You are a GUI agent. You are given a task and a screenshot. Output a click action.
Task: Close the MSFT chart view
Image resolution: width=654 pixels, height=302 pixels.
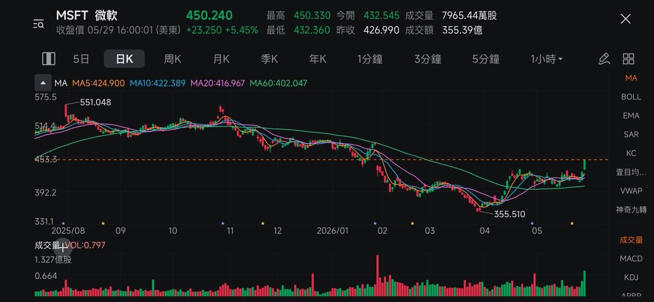point(625,19)
